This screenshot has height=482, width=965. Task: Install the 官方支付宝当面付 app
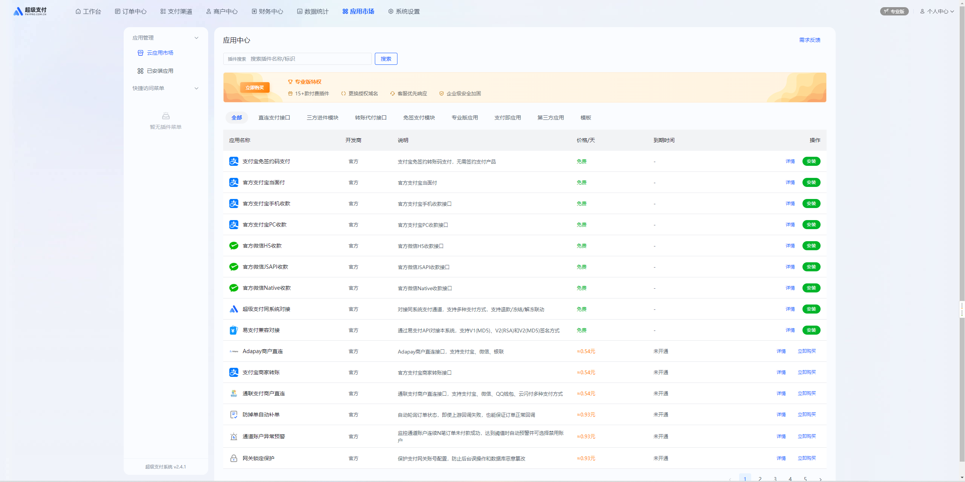coord(811,182)
